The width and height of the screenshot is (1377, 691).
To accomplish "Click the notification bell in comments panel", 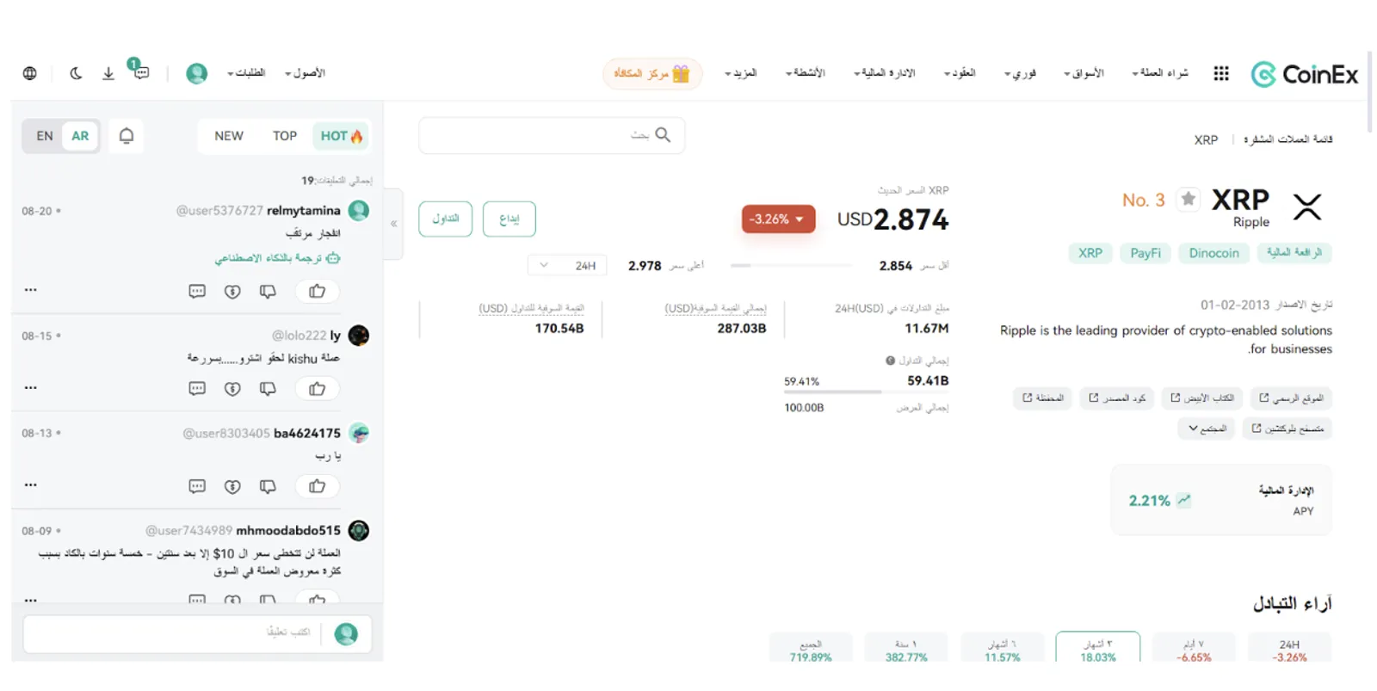I will click(x=127, y=136).
